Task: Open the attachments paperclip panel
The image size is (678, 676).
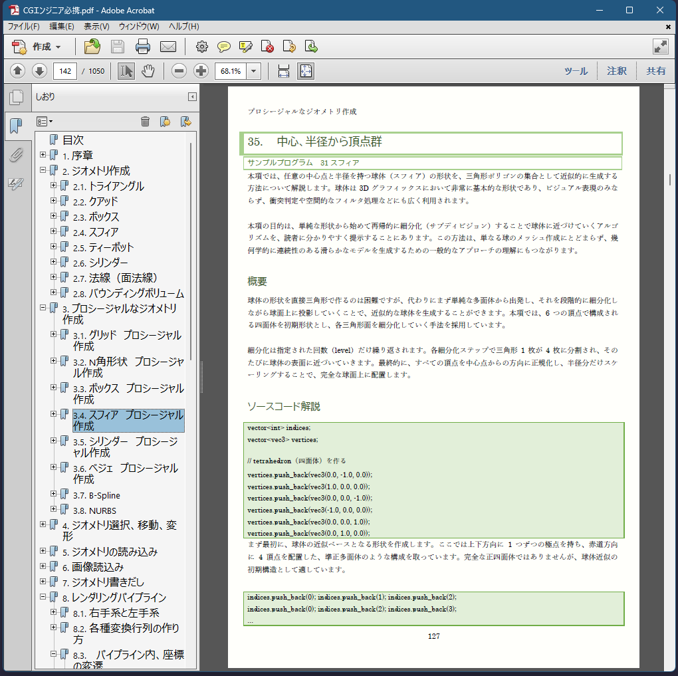Action: pyautogui.click(x=16, y=156)
